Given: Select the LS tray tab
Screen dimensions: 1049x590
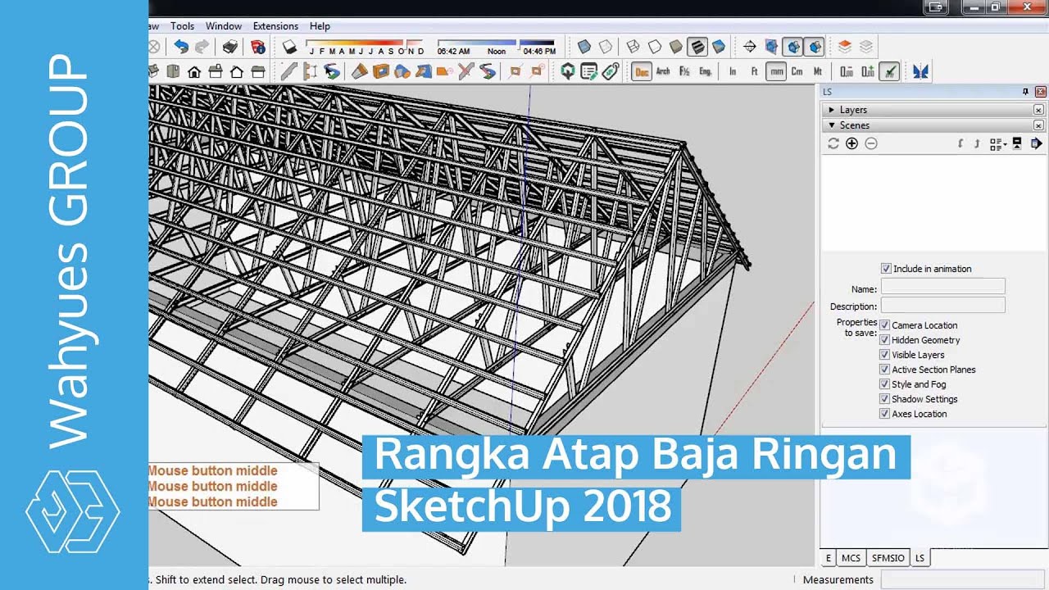Looking at the screenshot, I should pos(920,558).
